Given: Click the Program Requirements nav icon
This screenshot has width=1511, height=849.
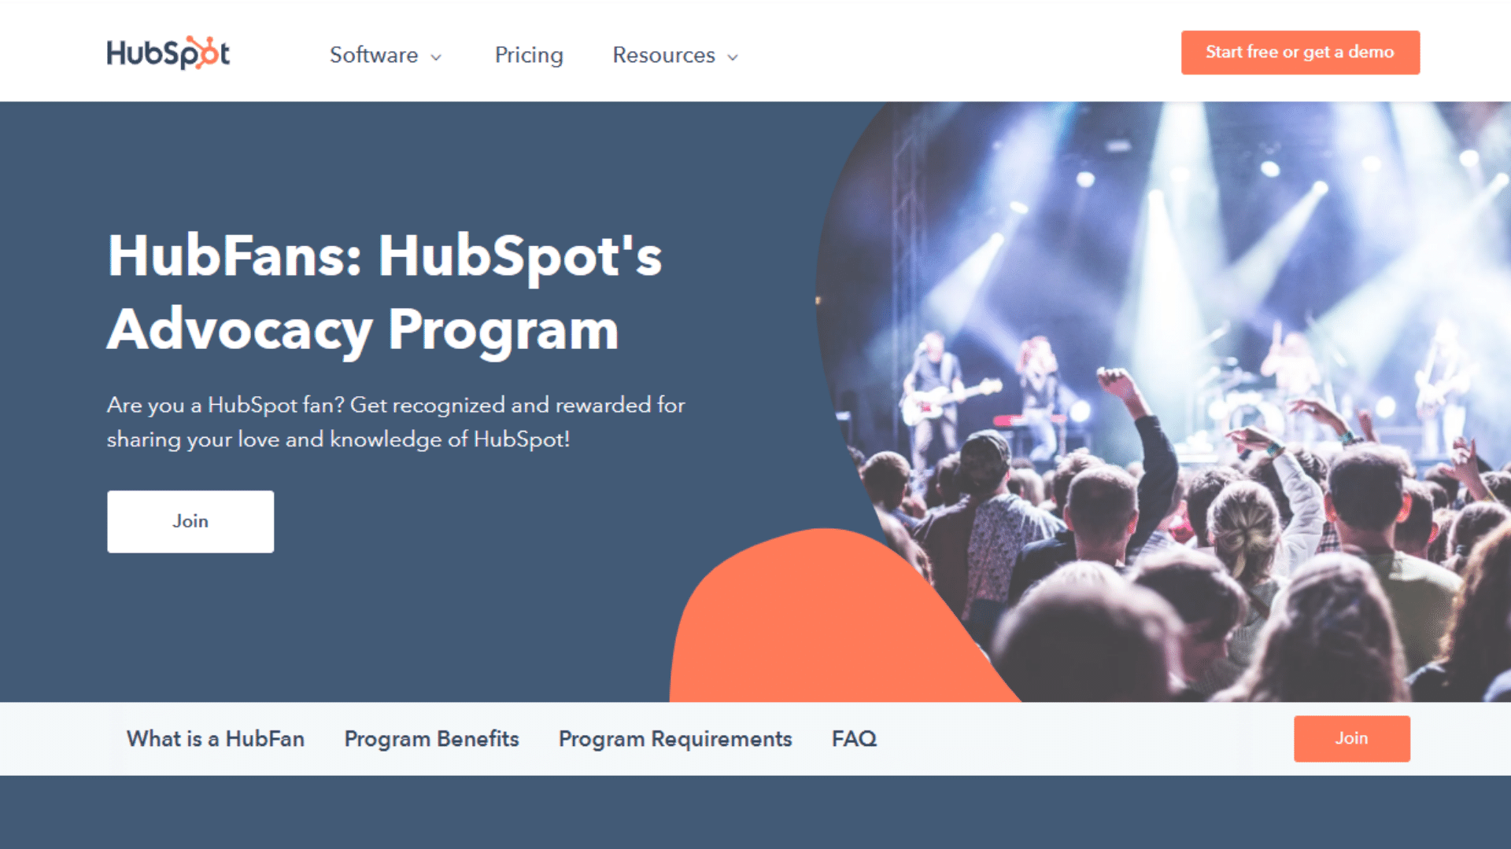Looking at the screenshot, I should point(675,738).
